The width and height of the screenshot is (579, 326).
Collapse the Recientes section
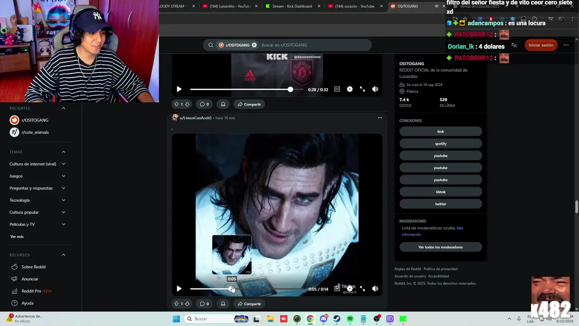pos(63,108)
